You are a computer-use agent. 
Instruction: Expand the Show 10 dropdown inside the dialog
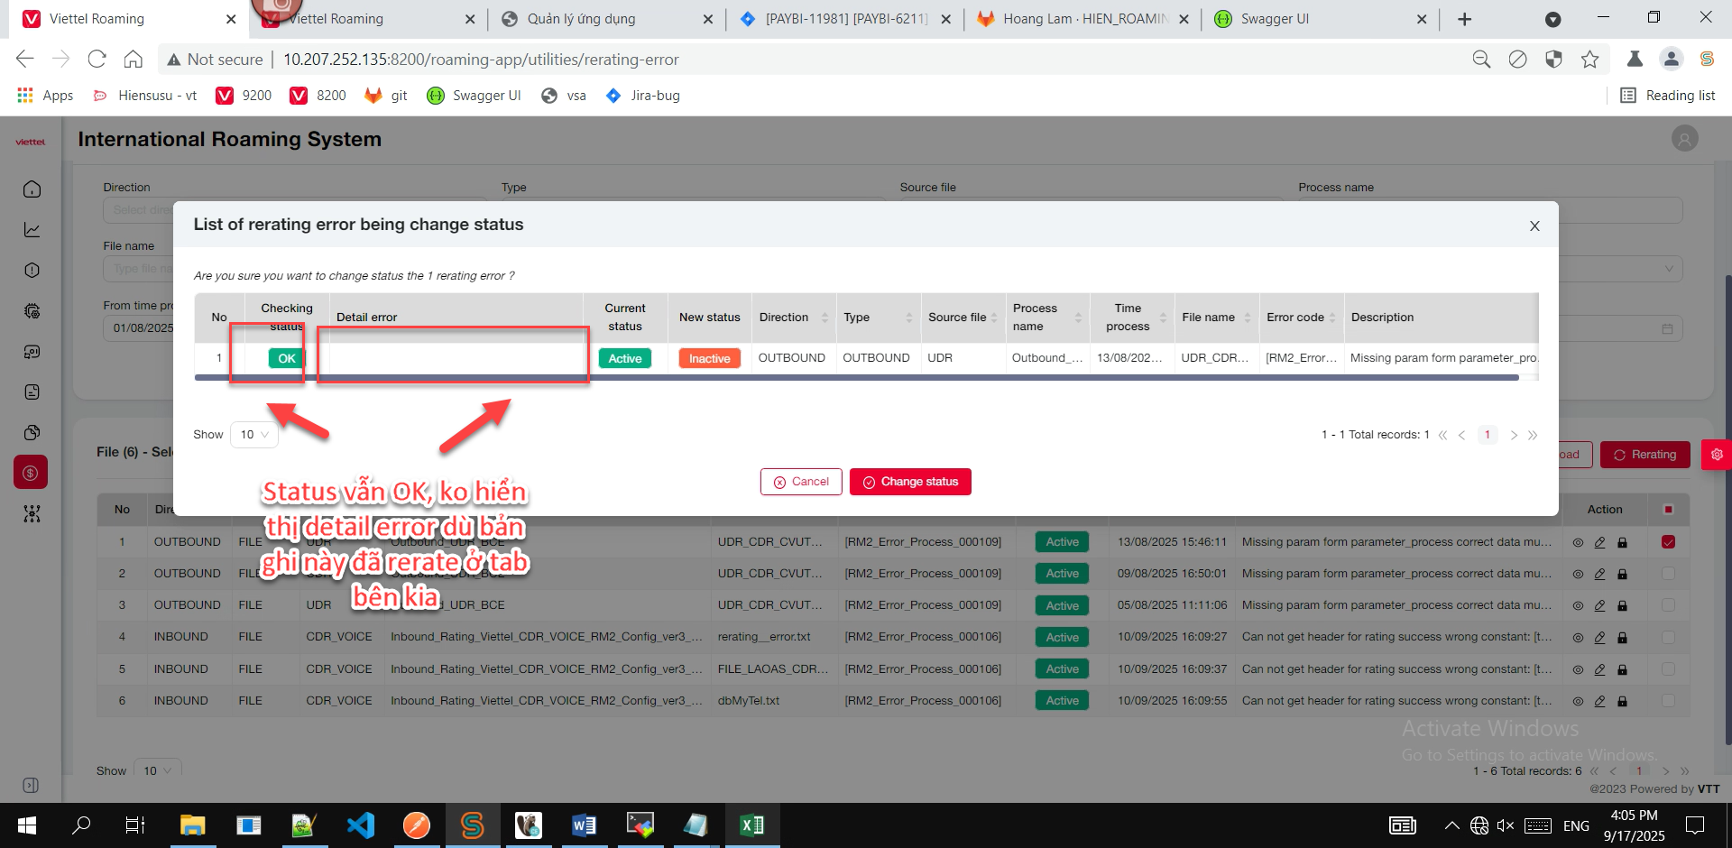pyautogui.click(x=254, y=435)
